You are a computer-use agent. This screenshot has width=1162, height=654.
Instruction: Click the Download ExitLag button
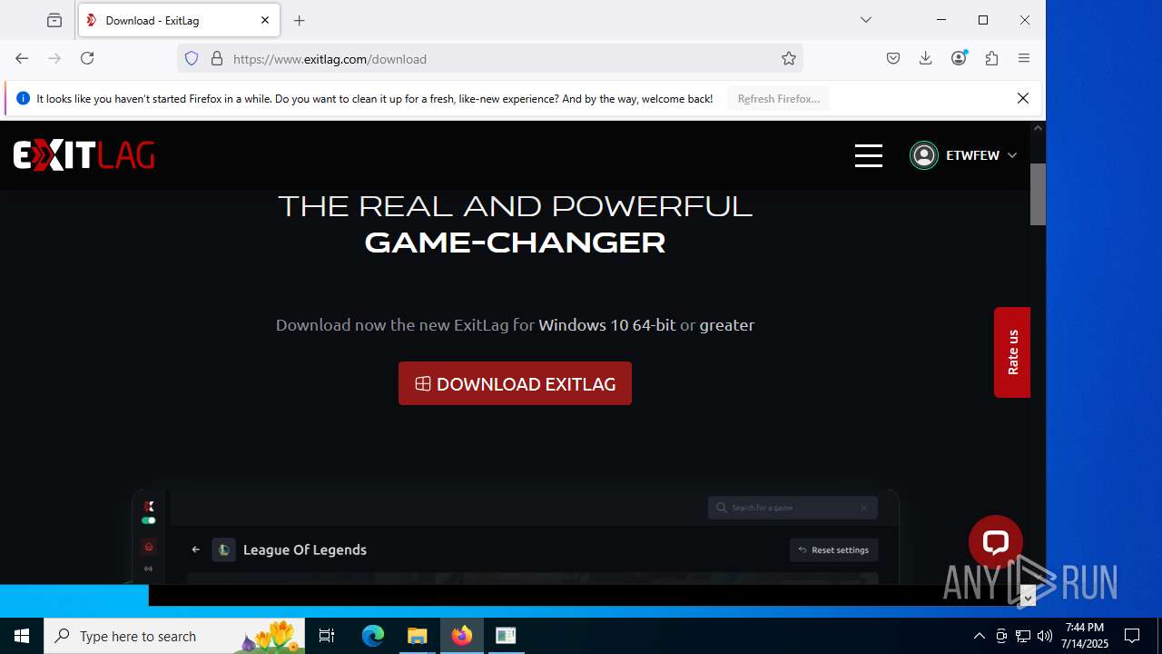tap(515, 383)
